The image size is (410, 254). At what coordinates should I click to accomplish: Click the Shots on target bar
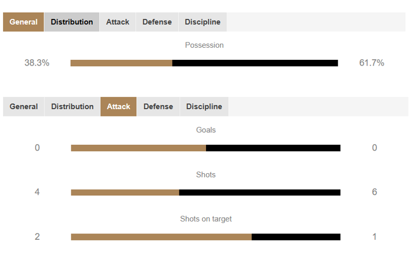(206, 237)
